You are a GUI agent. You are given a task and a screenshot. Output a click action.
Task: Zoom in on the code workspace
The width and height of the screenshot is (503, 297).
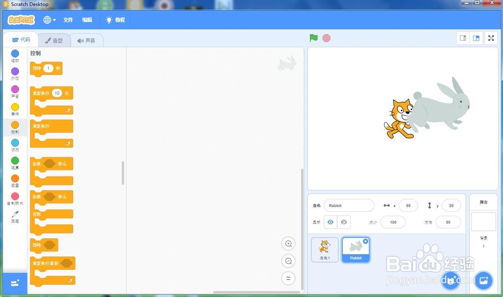point(288,244)
